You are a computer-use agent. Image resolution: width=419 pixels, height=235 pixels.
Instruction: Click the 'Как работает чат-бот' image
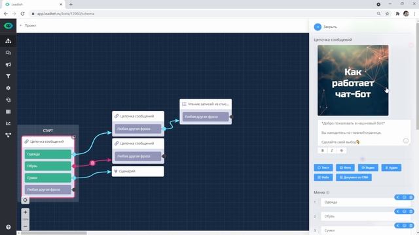click(353, 80)
